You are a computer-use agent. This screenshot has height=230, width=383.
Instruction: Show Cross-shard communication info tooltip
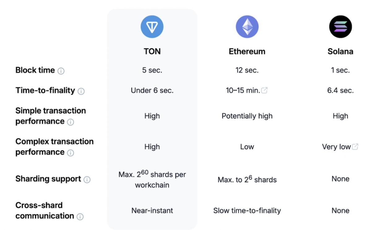point(80,217)
